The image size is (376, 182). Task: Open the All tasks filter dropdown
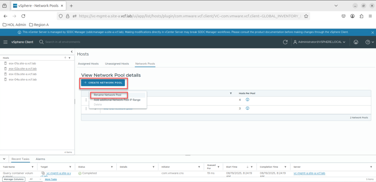pyautogui.click(x=36, y=179)
